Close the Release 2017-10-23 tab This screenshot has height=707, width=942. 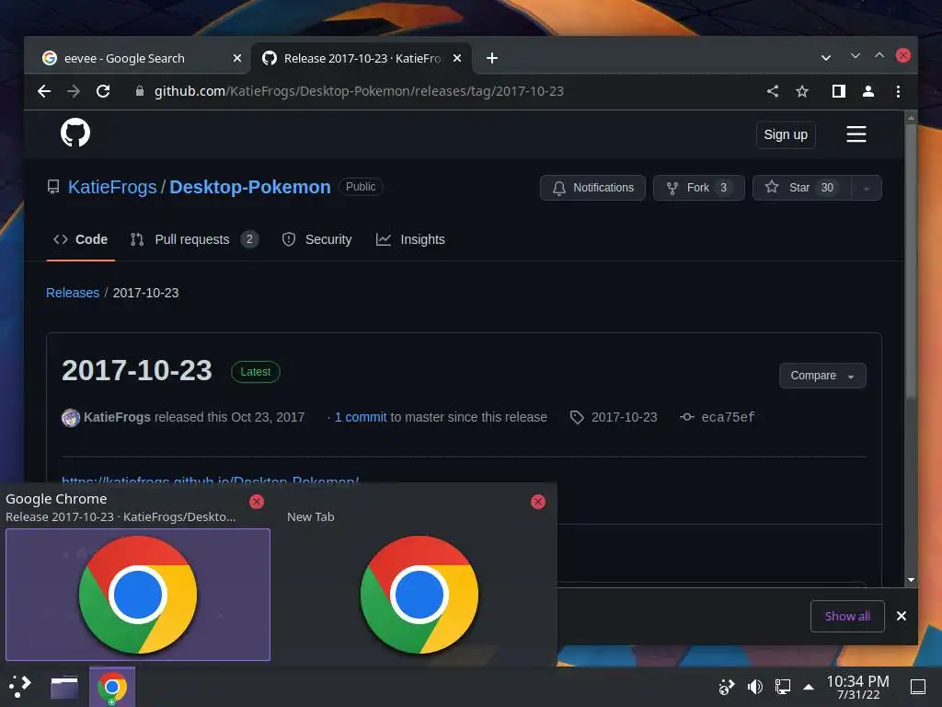point(457,58)
